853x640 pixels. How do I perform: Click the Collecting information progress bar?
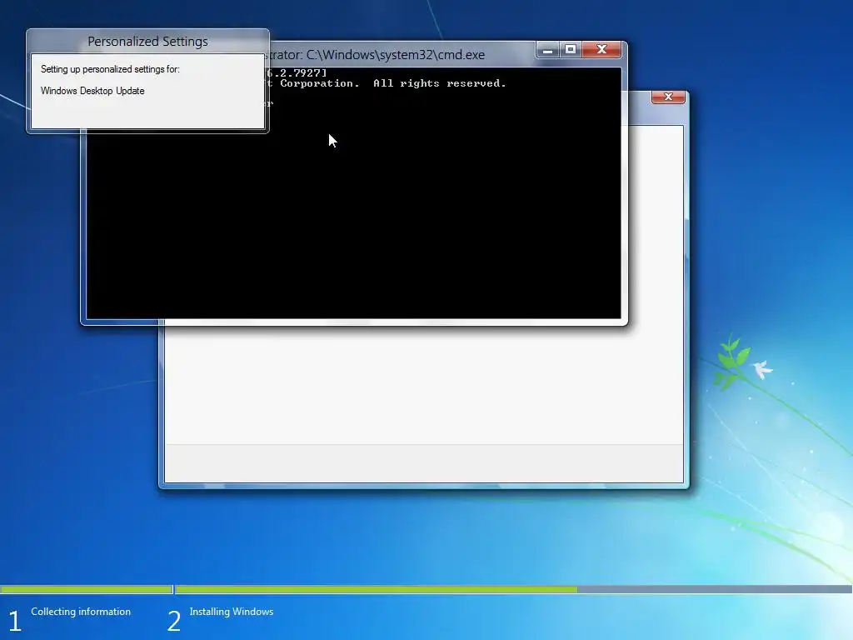pyautogui.click(x=86, y=589)
